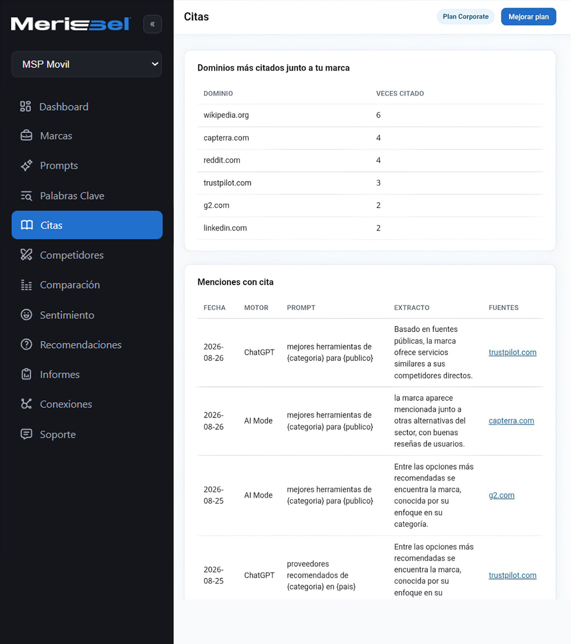This screenshot has height=644, width=571.
Task: Click the Mejorar plan button
Action: click(x=528, y=17)
